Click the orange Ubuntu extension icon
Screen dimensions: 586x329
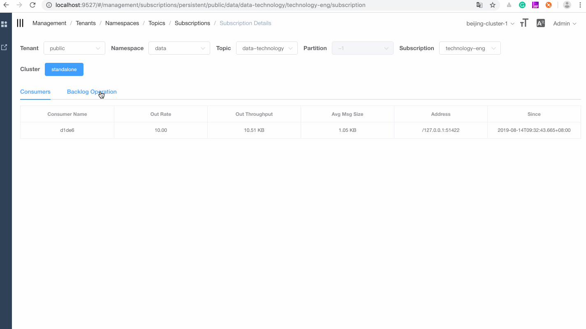coord(549,5)
